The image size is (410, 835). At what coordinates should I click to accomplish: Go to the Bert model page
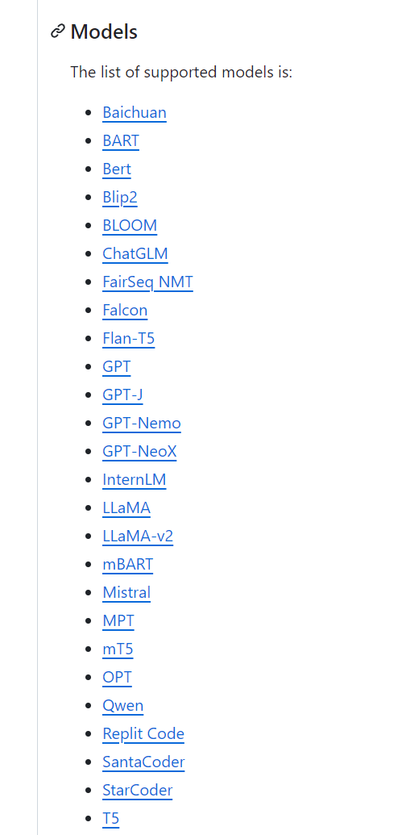click(117, 169)
